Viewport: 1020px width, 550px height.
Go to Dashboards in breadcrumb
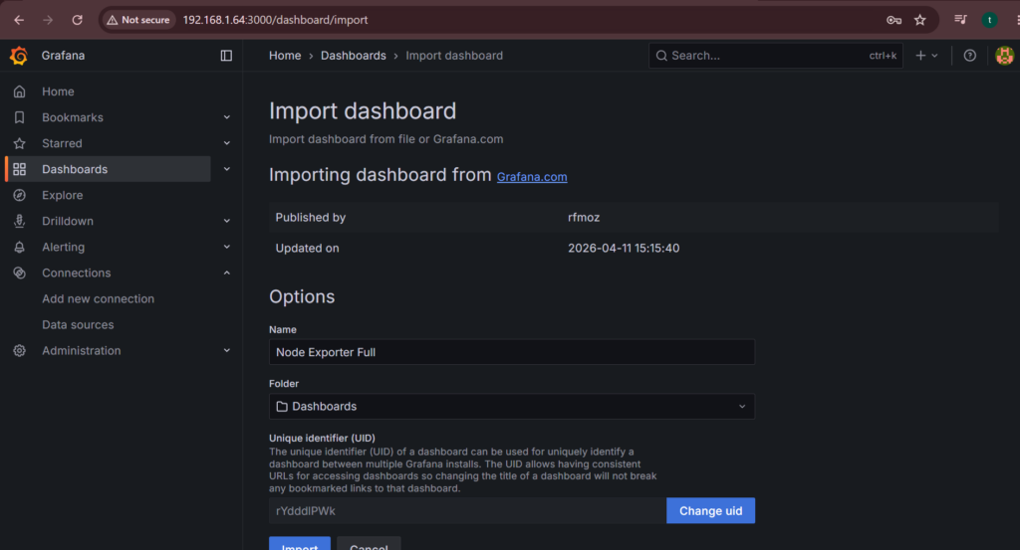coord(354,56)
